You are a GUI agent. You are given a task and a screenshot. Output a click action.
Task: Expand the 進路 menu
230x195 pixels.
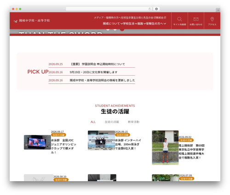[x=141, y=24]
